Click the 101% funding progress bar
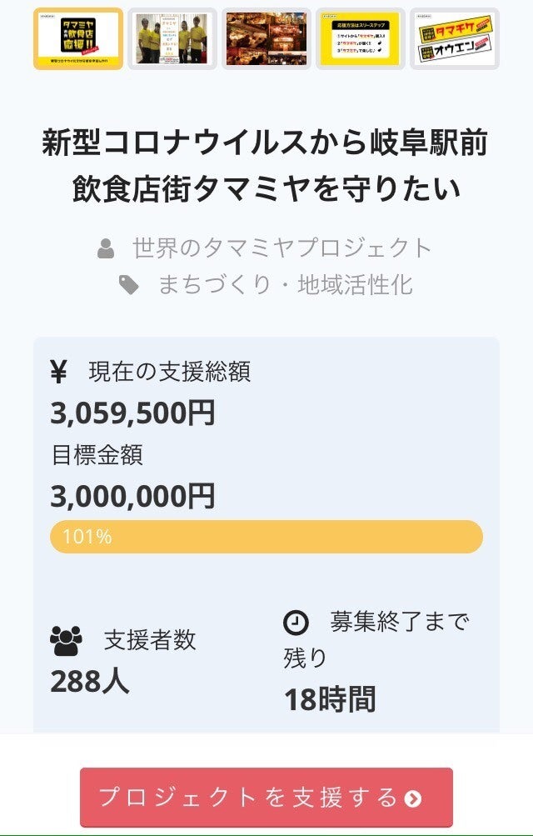Image resolution: width=533 pixels, height=836 pixels. 266,537
